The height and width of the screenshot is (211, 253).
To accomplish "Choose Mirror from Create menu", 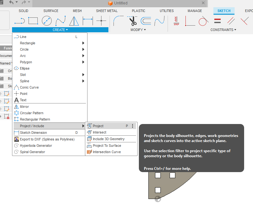I will (50, 107).
